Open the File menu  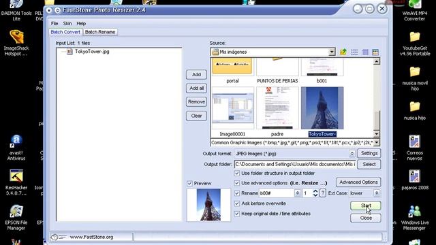coord(54,23)
